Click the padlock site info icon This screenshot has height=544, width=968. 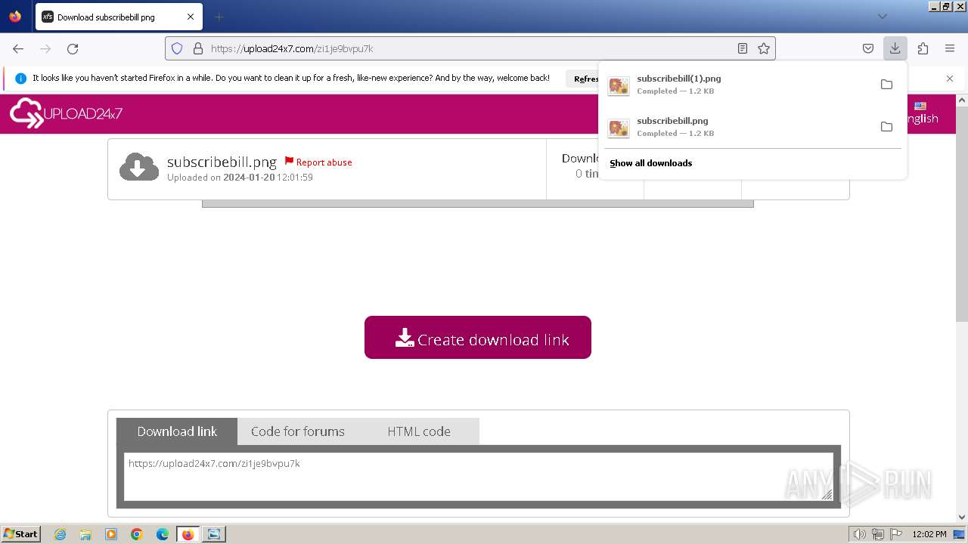coord(198,48)
